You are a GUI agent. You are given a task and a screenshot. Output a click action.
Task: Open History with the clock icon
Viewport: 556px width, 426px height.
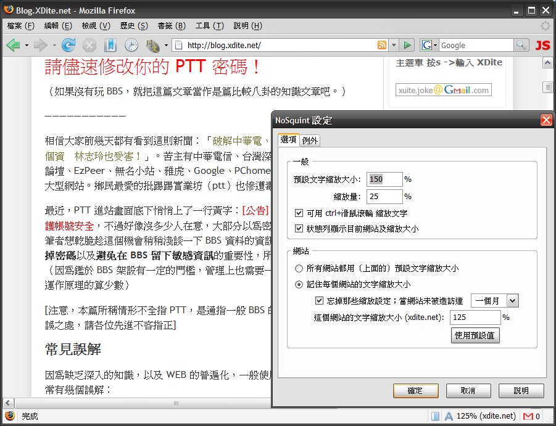131,45
